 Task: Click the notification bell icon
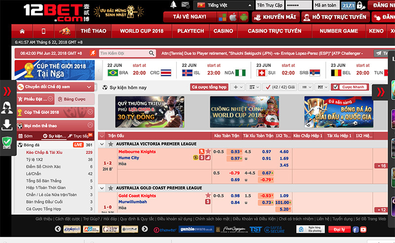point(173,5)
